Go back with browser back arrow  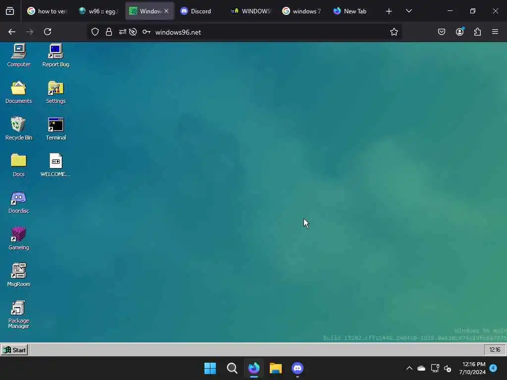[x=12, y=32]
